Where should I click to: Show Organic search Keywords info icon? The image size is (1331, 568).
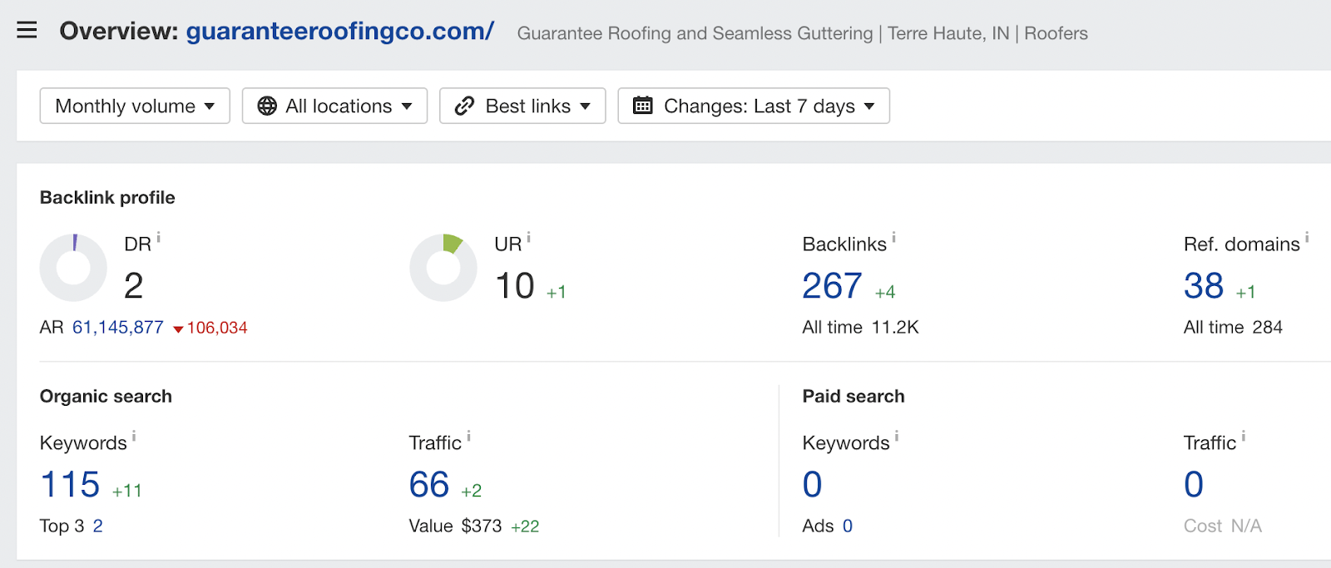(x=134, y=437)
